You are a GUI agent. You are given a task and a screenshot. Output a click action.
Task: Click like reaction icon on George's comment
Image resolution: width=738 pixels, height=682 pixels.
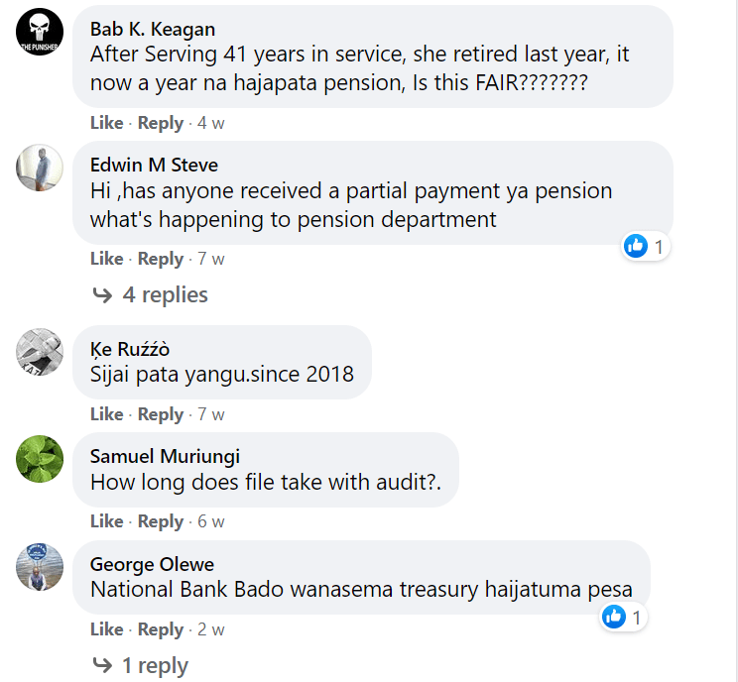pos(614,618)
